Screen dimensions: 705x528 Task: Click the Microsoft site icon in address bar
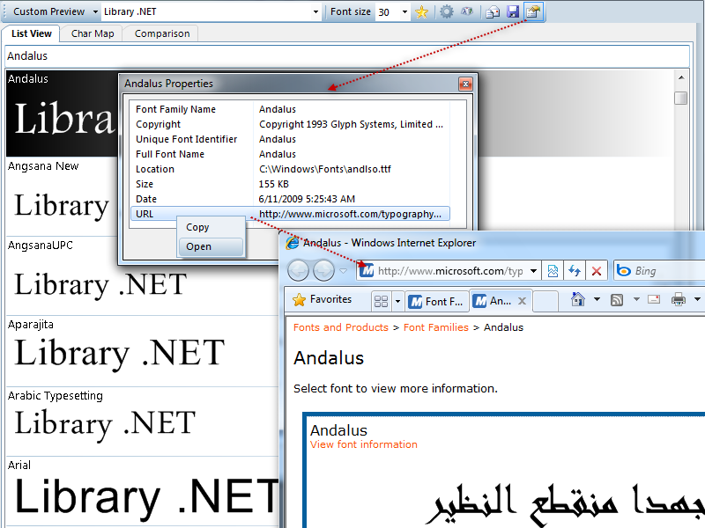point(367,271)
